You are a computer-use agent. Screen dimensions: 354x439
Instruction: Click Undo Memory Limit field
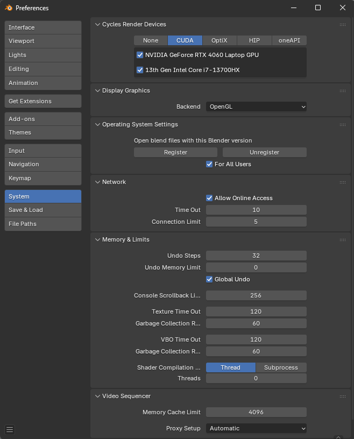pos(256,267)
